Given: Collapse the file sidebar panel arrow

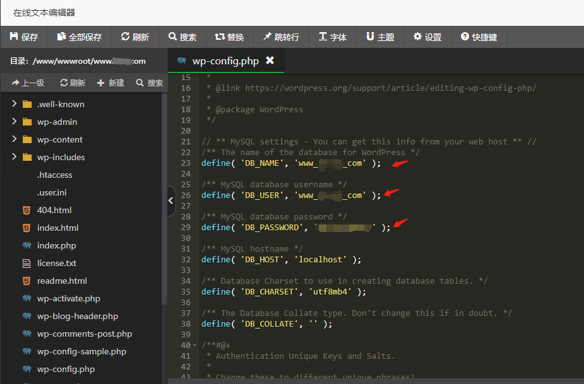Looking at the screenshot, I should click(171, 201).
